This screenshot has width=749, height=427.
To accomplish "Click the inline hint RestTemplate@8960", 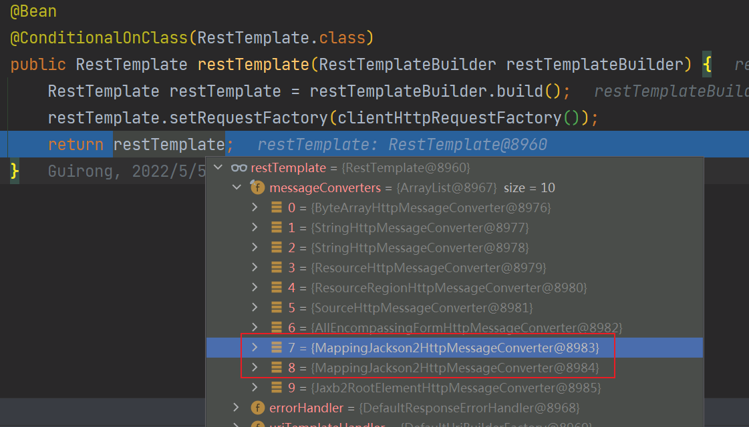I will pyautogui.click(x=468, y=145).
